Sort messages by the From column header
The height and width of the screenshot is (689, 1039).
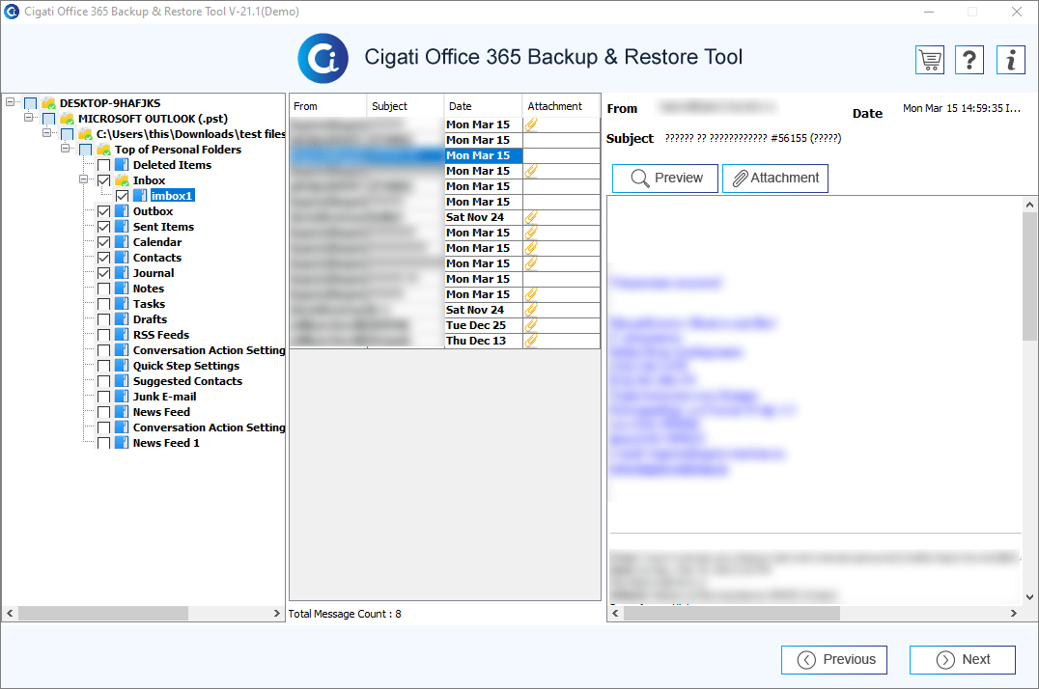coord(328,106)
